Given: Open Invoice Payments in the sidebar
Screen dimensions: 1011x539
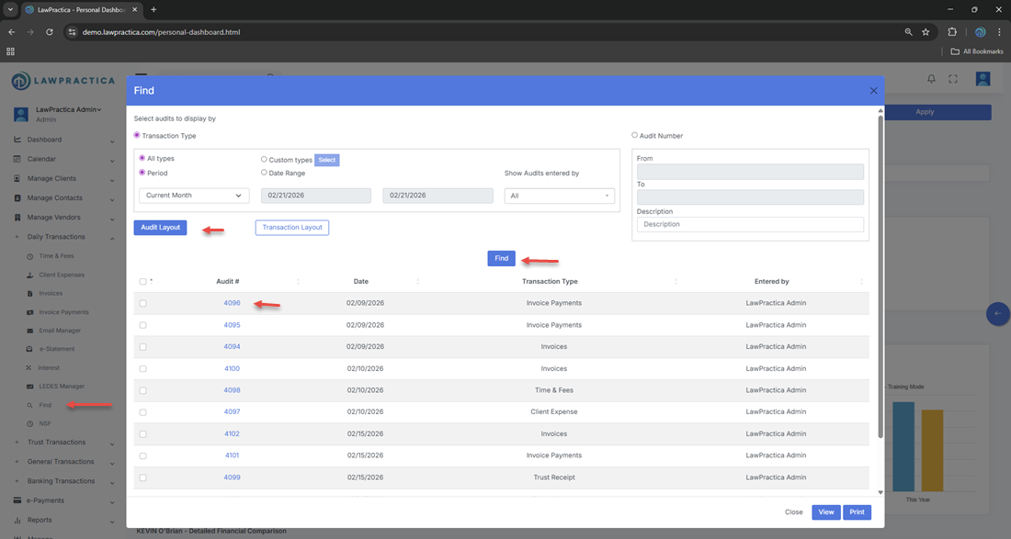Looking at the screenshot, I should click(63, 312).
